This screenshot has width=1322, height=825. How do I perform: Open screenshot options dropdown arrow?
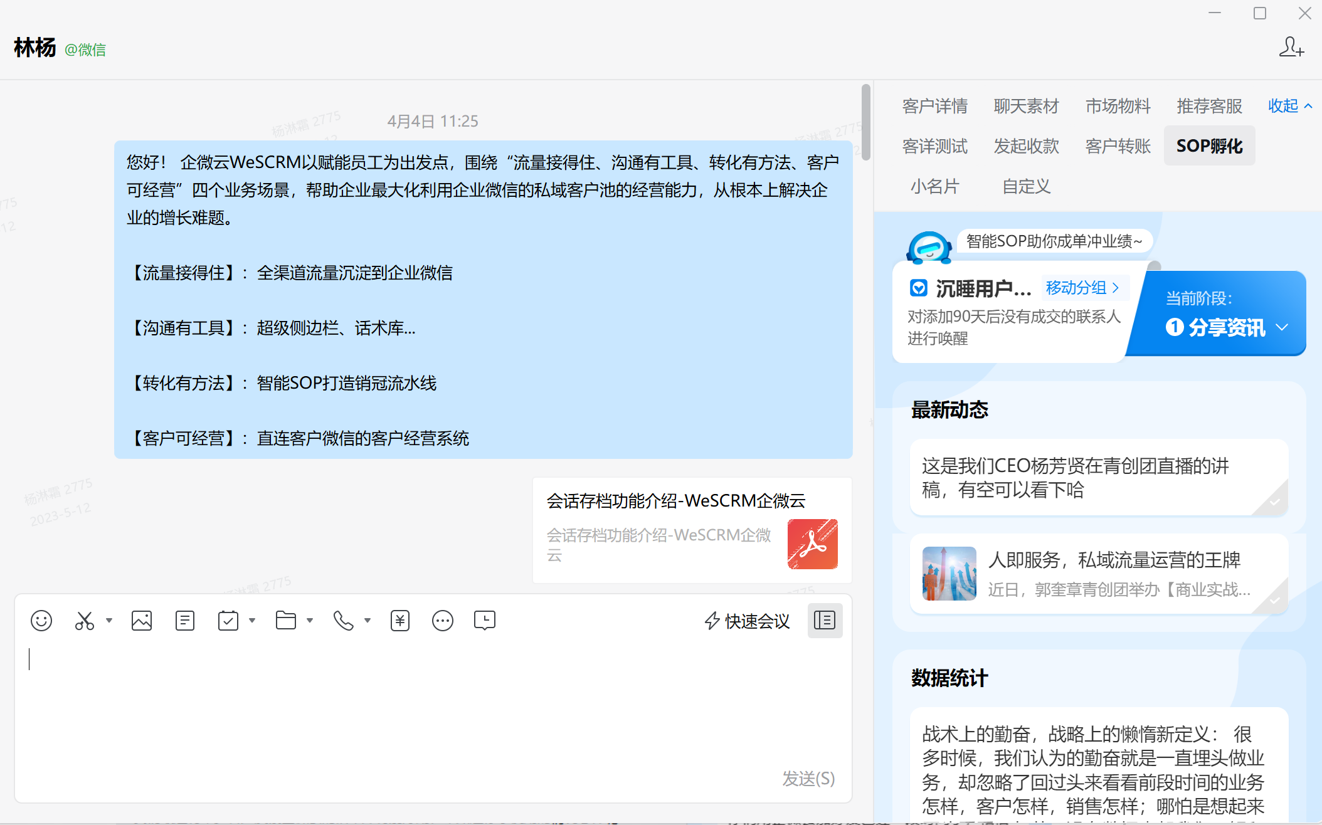109,621
